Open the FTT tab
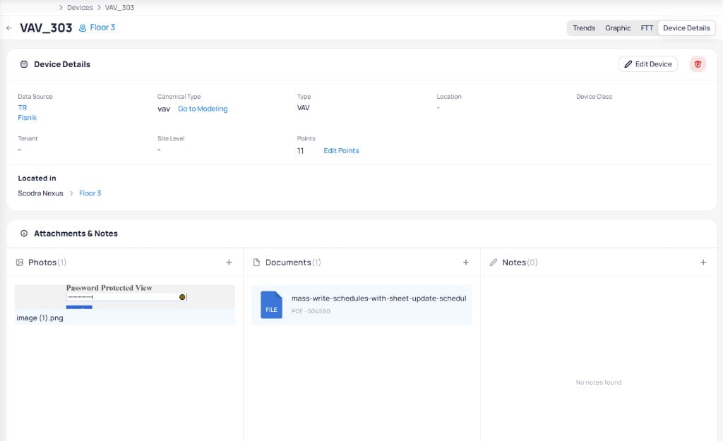Viewport: 723px width, 441px height. (x=647, y=28)
